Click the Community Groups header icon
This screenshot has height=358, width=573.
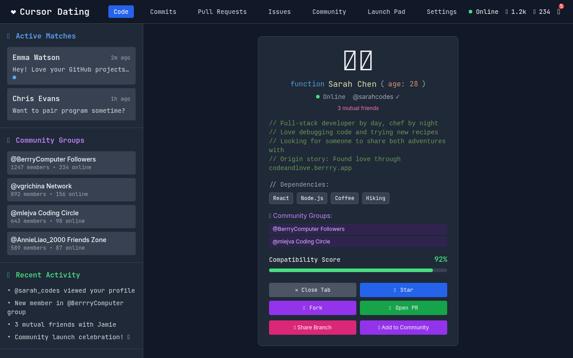point(9,140)
